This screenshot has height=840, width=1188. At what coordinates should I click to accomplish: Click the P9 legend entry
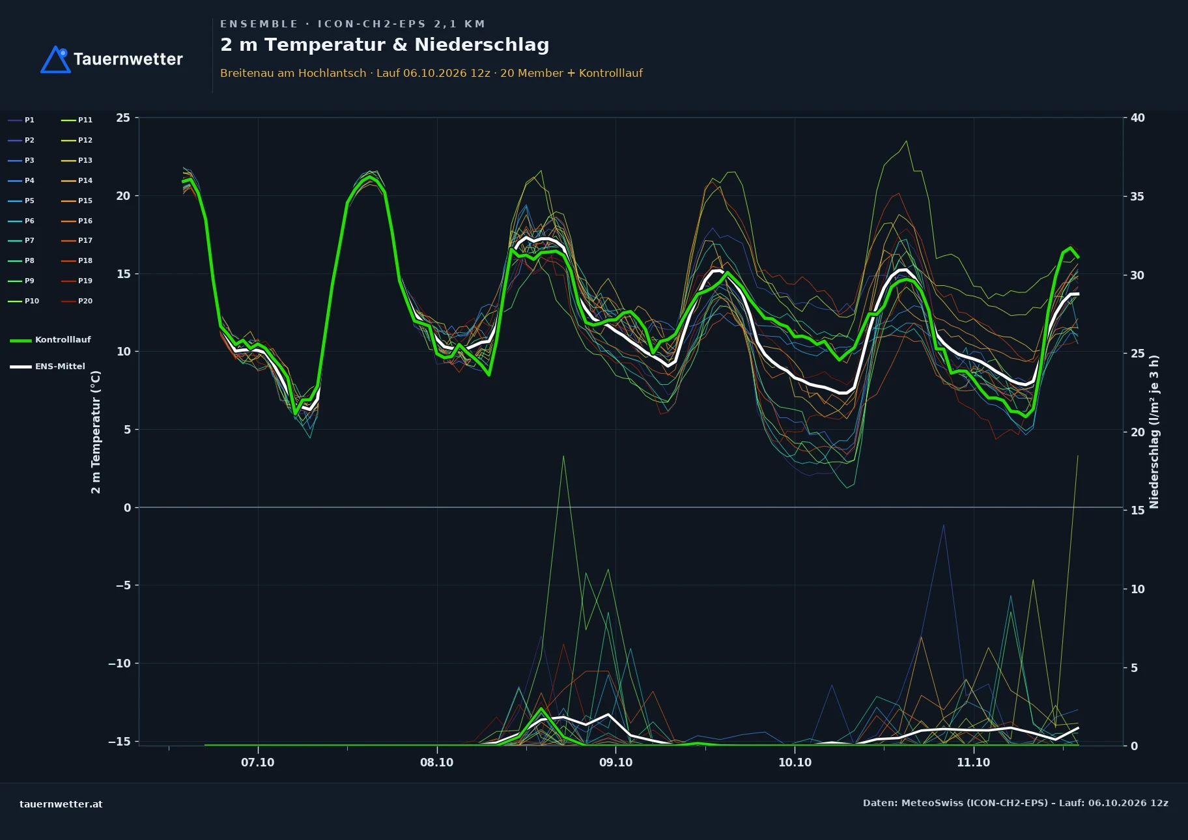[21, 281]
